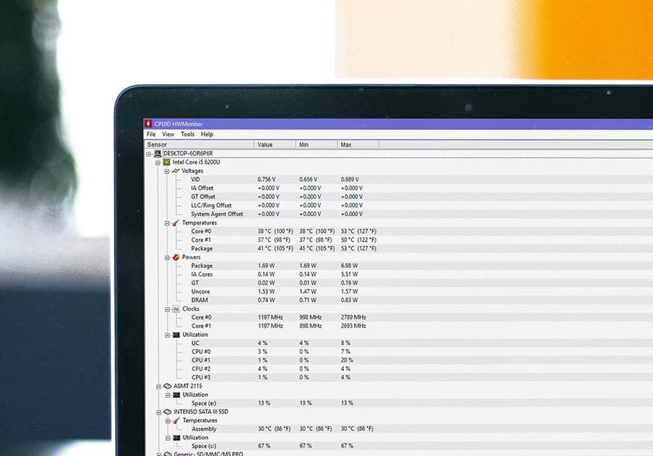Screen dimensions: 653x456
Task: Collapse the ASMT 2115 drive node
Action: 158,387
